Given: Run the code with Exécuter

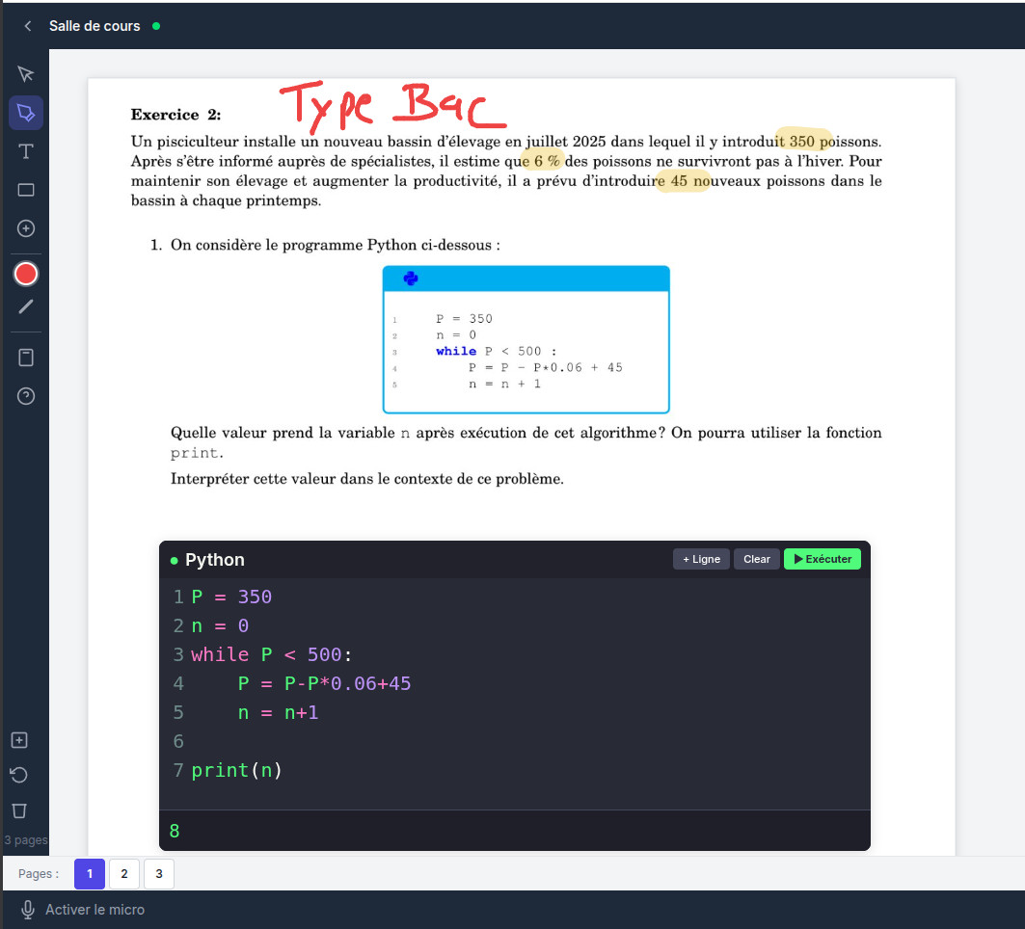Looking at the screenshot, I should tap(823, 559).
